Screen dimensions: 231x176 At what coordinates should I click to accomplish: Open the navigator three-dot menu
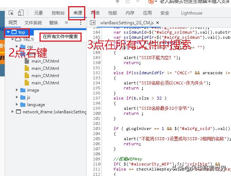coord(81,23)
